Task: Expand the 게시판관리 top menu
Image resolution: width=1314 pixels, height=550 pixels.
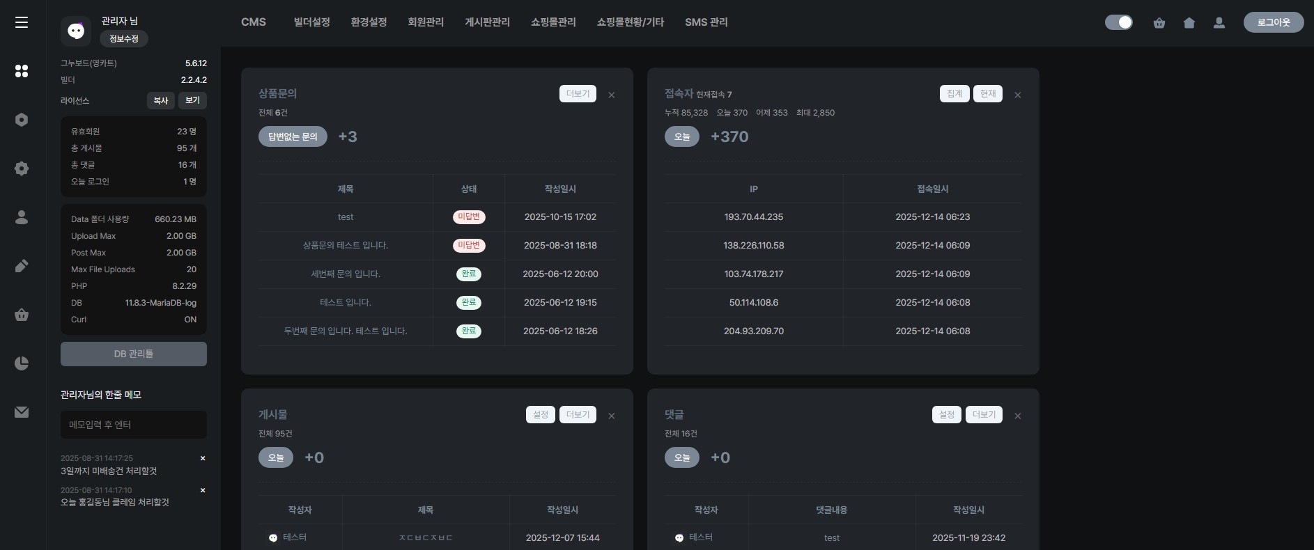Action: tap(487, 22)
